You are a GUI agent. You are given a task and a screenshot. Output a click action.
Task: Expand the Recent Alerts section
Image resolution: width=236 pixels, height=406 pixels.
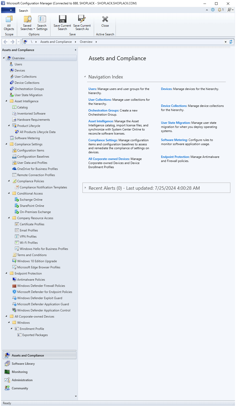coord(85,188)
